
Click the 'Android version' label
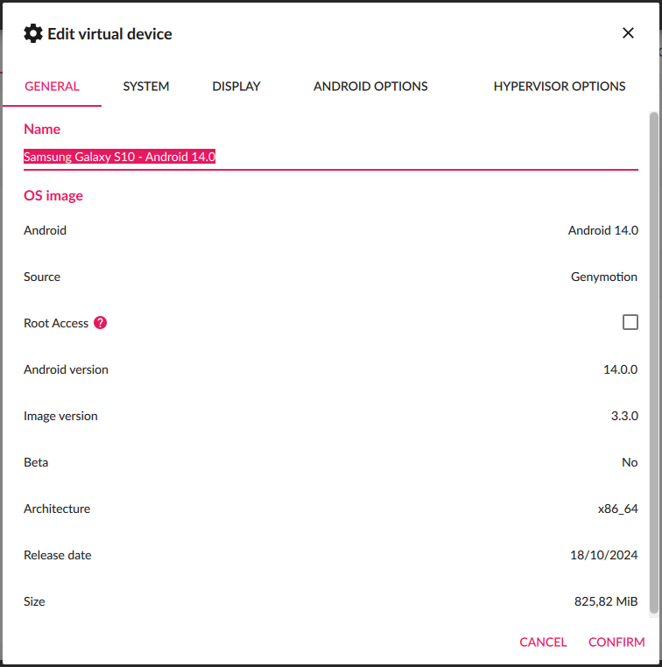66,369
